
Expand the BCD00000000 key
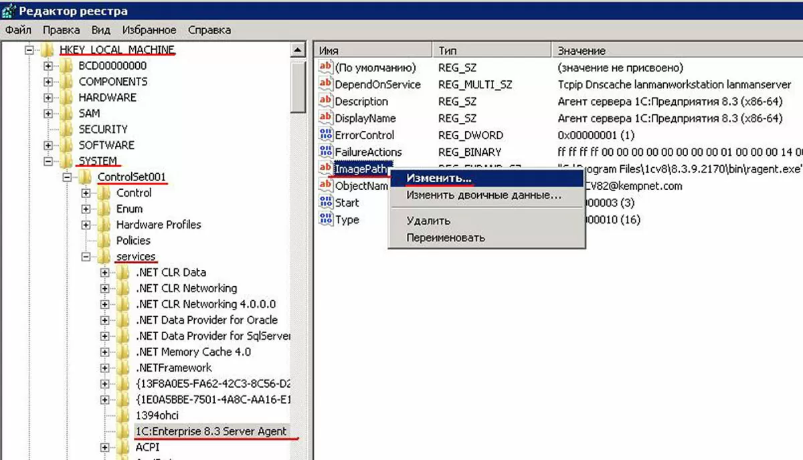pos(48,66)
